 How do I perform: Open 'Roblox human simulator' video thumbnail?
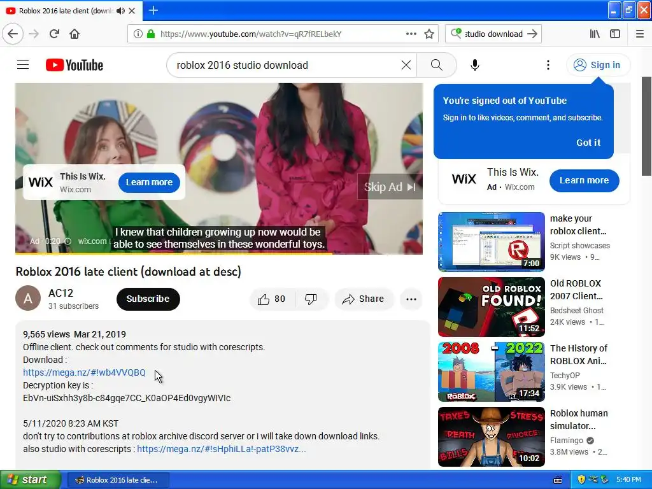click(491, 437)
